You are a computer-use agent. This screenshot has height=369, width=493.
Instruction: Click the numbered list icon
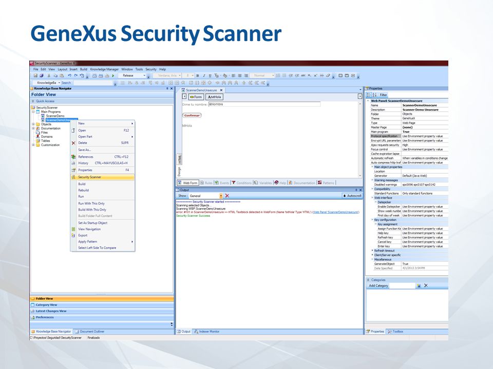(x=278, y=76)
